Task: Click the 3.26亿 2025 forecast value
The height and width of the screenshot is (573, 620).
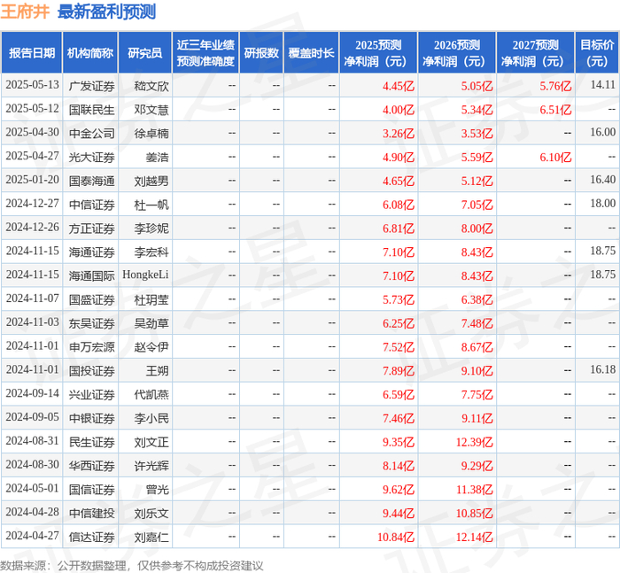Action: pyautogui.click(x=399, y=133)
